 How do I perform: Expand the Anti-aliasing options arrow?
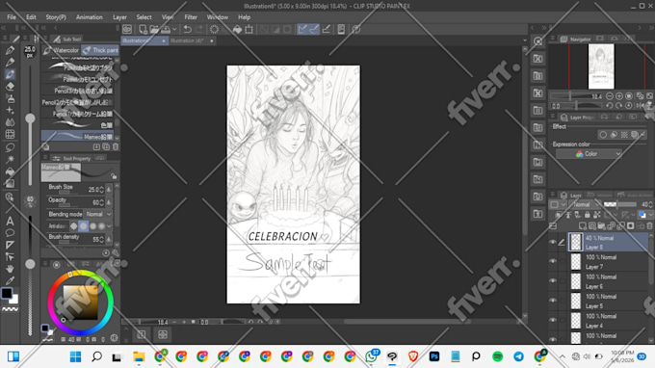[x=110, y=226]
